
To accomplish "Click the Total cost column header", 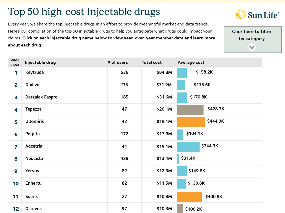I will 152,63.
